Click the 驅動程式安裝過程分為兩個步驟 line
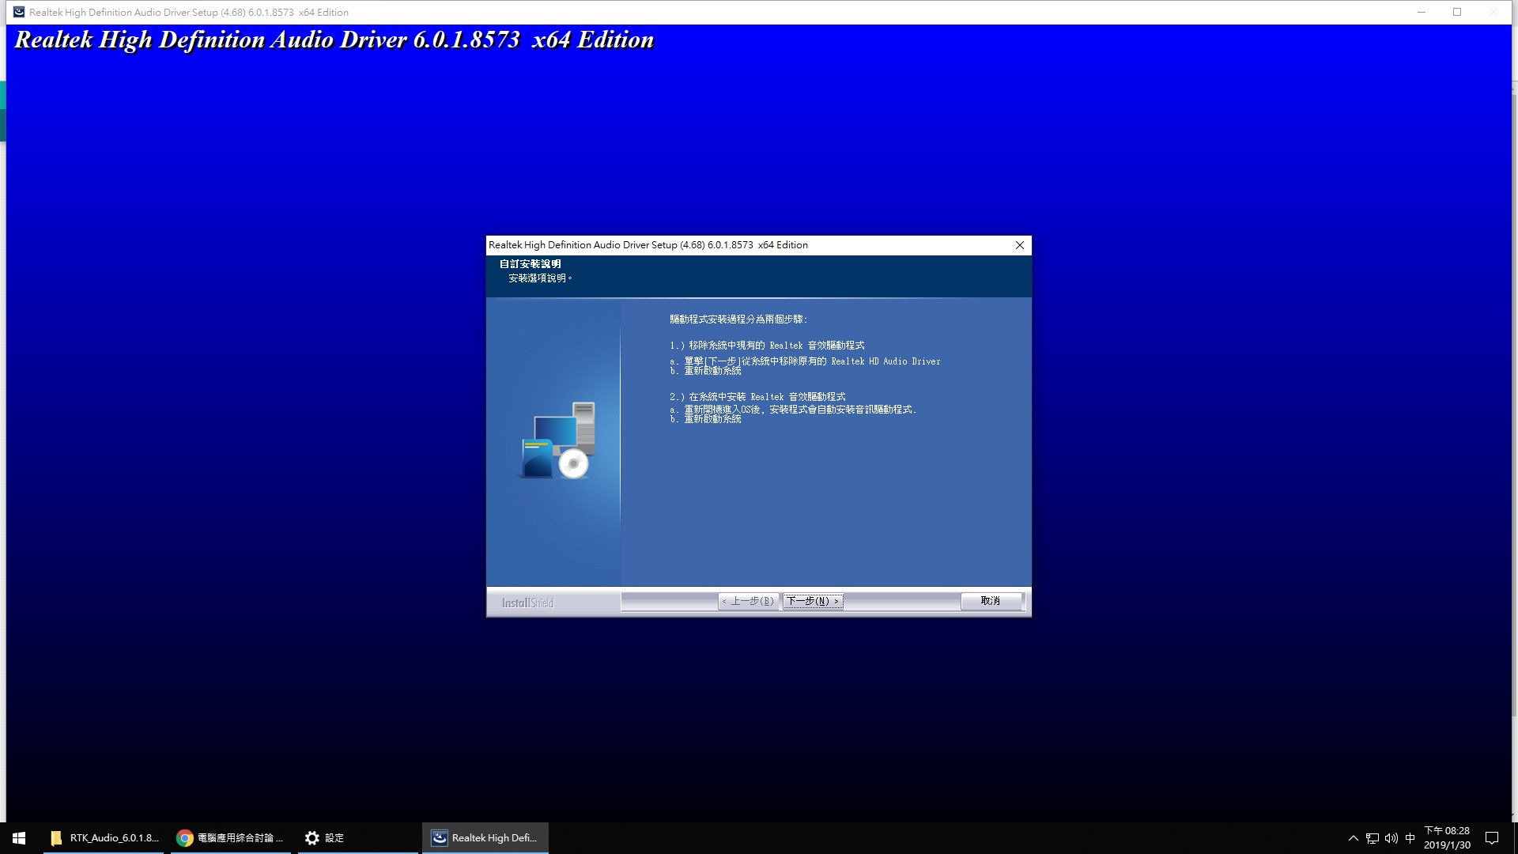1518x854 pixels. [738, 319]
